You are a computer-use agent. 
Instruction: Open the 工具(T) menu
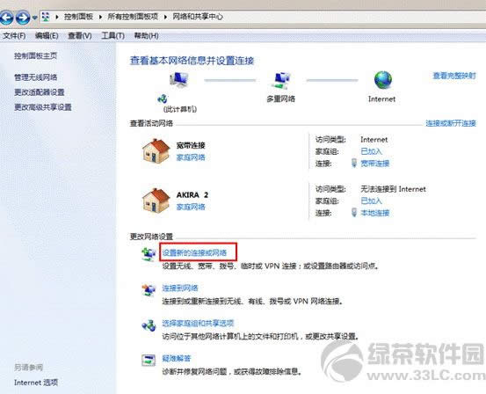click(x=112, y=36)
